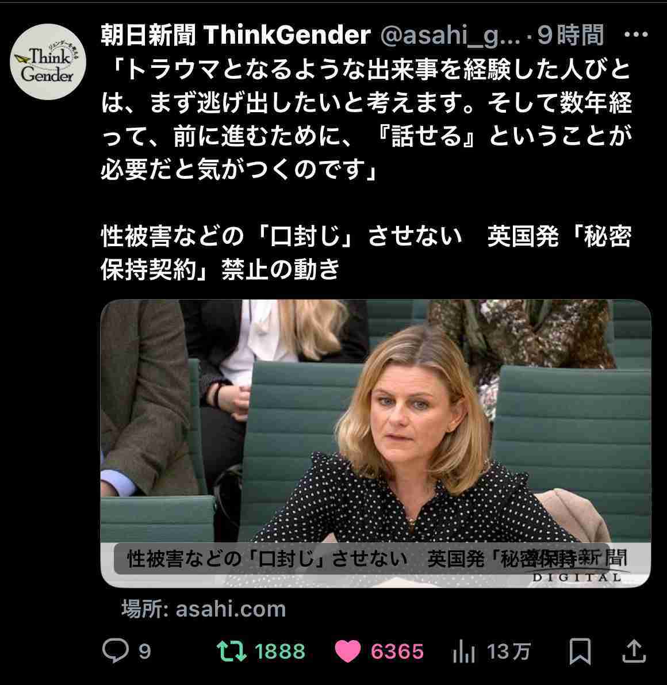
Task: Open the ThinkGender profile avatar
Action: click(x=48, y=62)
